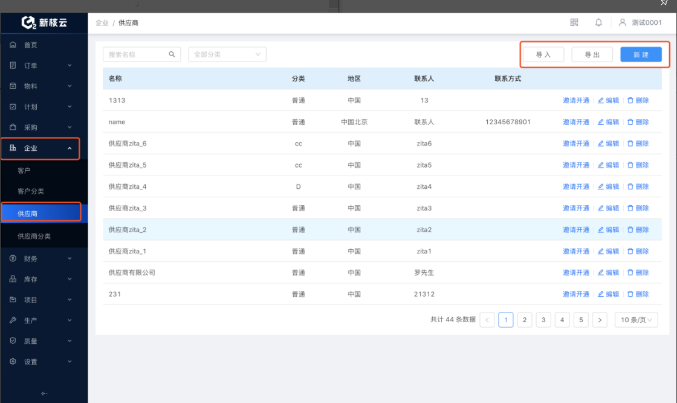677x403 pixels.
Task: Click the edit pencil icon for 供应商zita_4
Action: click(601, 186)
